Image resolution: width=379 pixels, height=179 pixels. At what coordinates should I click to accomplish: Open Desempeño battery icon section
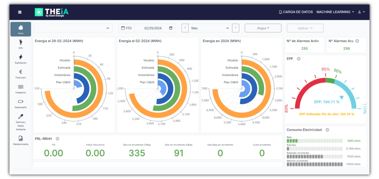coord(21,103)
